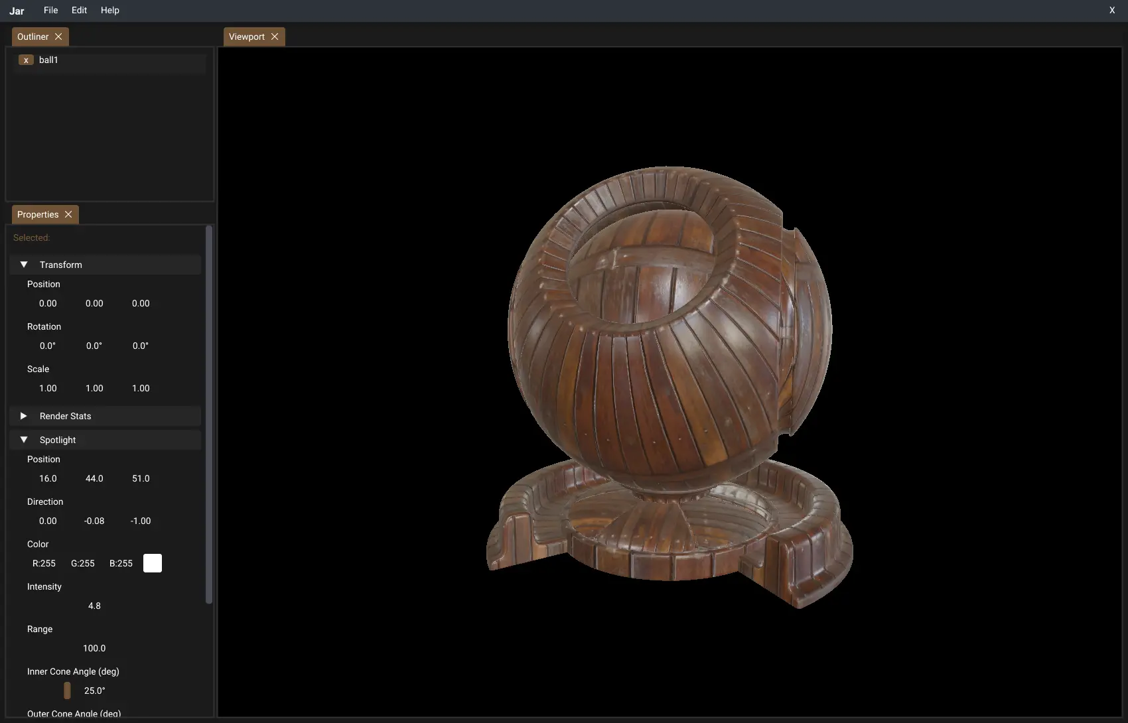This screenshot has height=723, width=1128.
Task: Open the Edit menu
Action: click(x=79, y=11)
